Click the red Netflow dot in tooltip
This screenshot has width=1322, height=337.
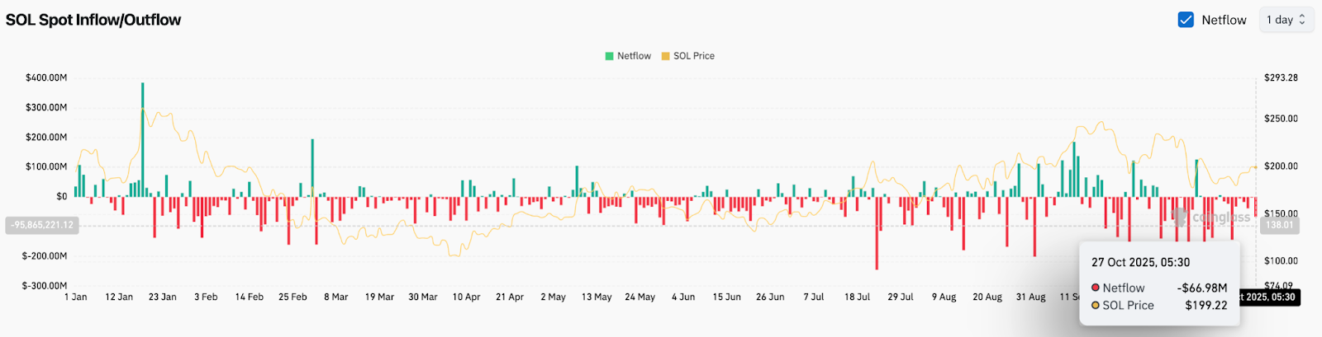(1096, 288)
